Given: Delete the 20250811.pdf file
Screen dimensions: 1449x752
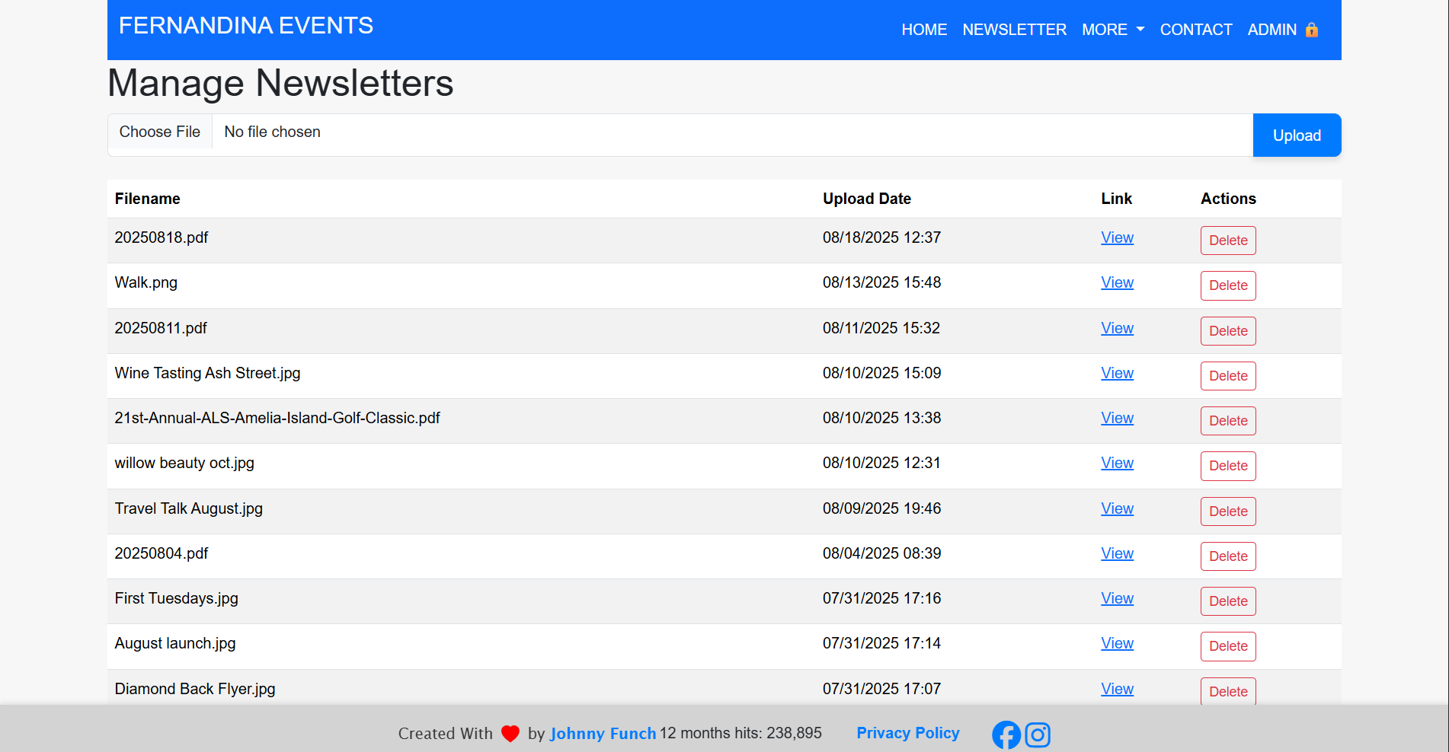Looking at the screenshot, I should 1228,331.
